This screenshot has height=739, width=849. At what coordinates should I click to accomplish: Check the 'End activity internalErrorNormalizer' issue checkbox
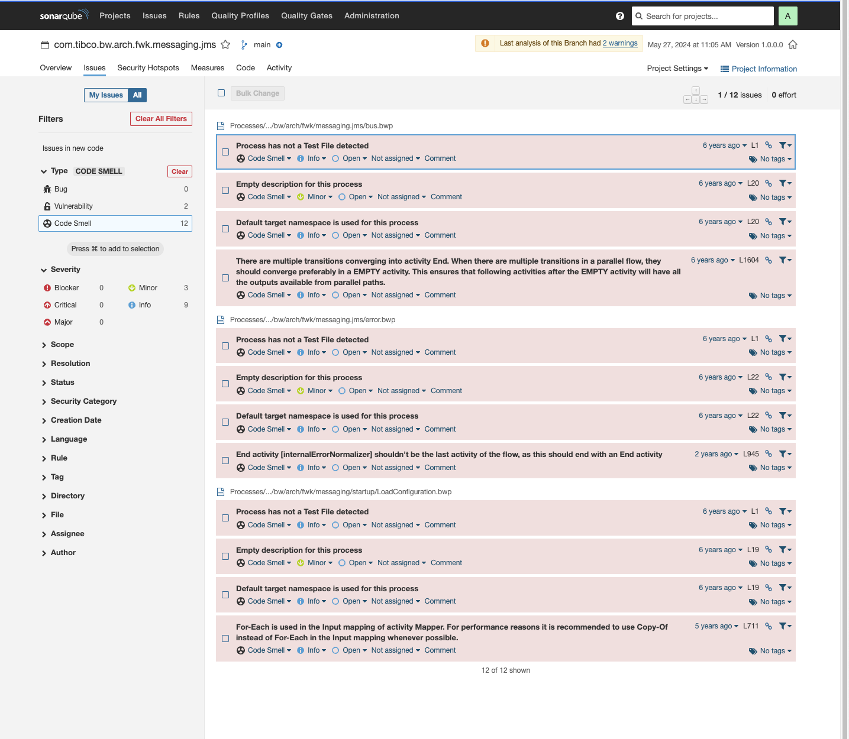click(225, 461)
